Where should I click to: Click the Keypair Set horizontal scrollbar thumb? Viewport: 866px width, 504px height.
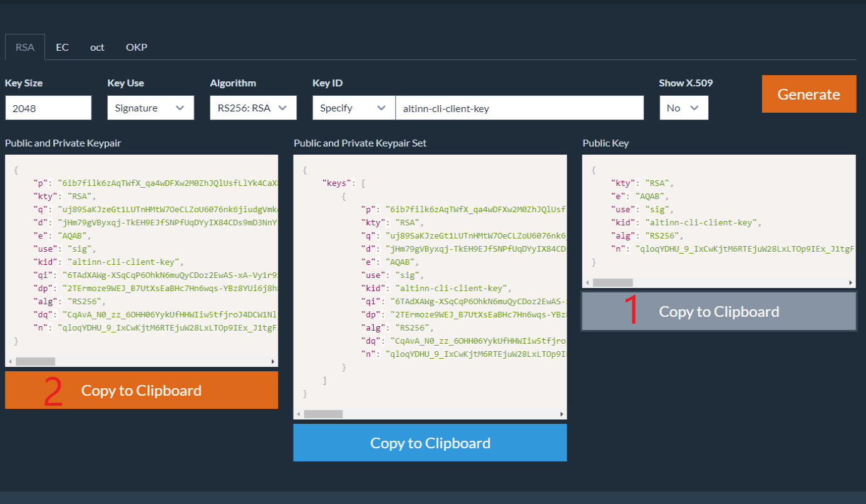tap(323, 414)
